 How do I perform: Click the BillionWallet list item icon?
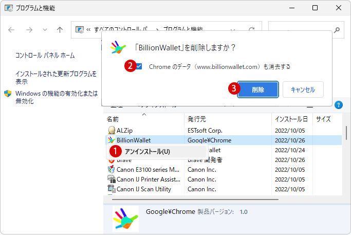(x=111, y=140)
